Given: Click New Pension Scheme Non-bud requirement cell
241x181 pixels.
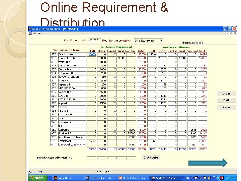Looking at the screenshot, I should point(131,137).
